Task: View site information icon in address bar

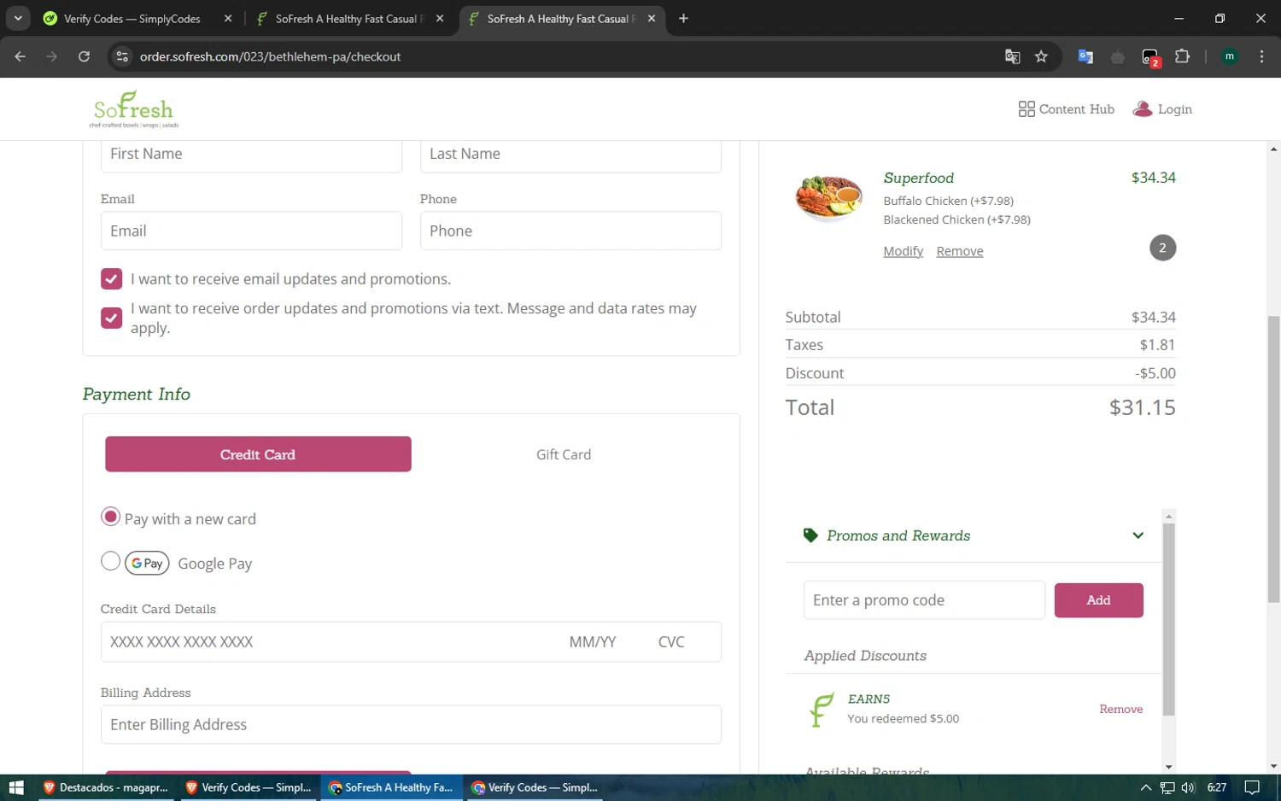Action: tap(122, 56)
